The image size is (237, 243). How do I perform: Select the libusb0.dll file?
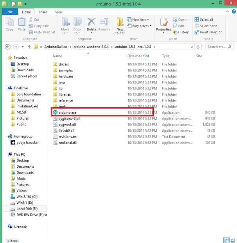click(x=66, y=131)
